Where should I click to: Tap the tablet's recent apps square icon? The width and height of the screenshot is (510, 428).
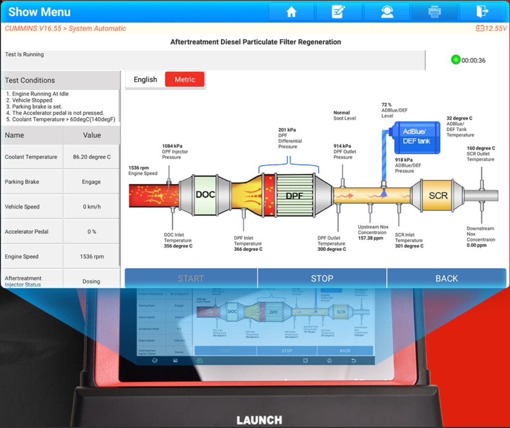pos(305,360)
